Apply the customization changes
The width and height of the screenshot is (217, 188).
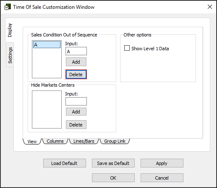pyautogui.click(x=162, y=163)
